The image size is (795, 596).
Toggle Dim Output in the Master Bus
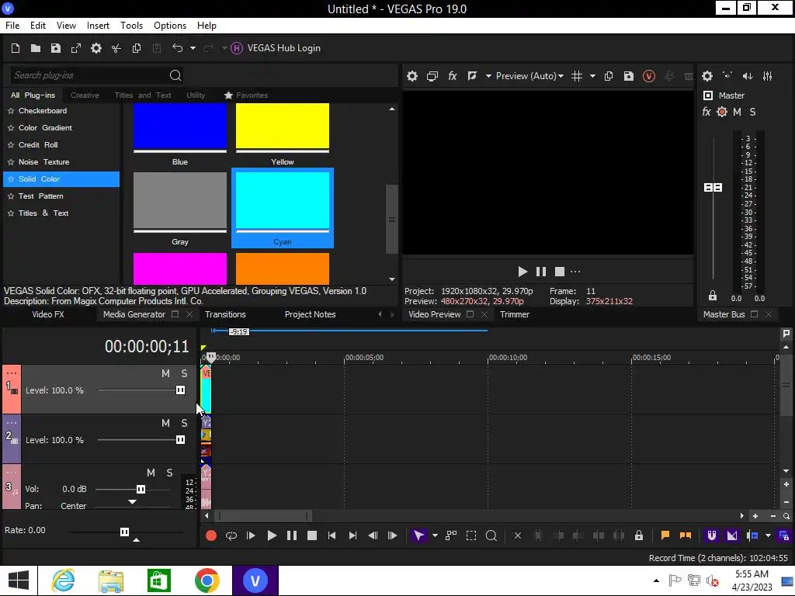click(x=748, y=76)
